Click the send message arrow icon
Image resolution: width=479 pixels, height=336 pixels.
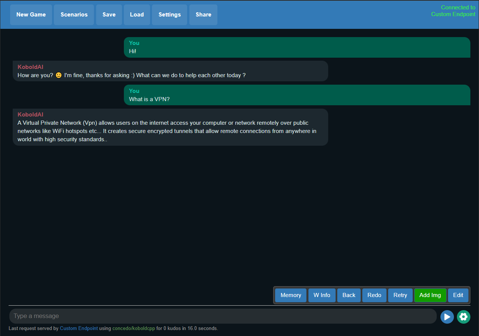[x=447, y=317]
